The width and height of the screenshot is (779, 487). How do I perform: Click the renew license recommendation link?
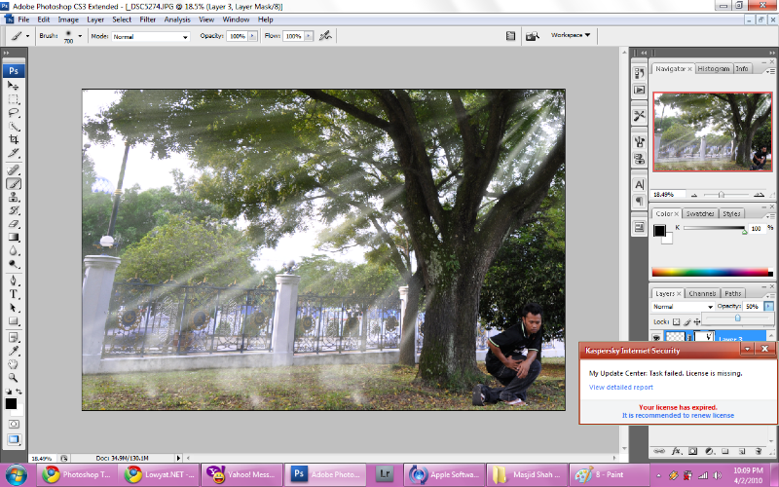(678, 415)
